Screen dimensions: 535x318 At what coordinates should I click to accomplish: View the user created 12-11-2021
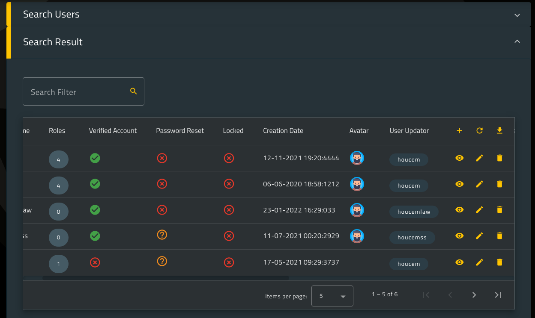pyautogui.click(x=460, y=158)
